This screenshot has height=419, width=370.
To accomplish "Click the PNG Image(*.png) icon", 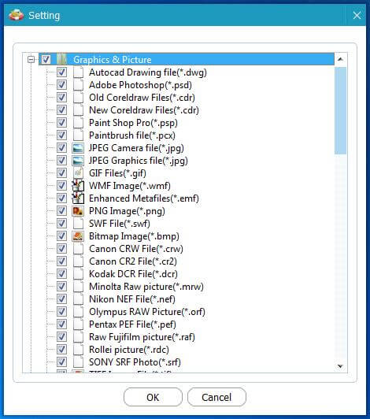I will tap(78, 211).
